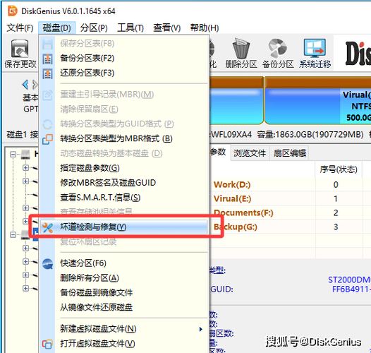Viewport: 371px width, 353px height.
Task: Collapse the first disk node in tree
Action: pyautogui.click(x=13, y=155)
